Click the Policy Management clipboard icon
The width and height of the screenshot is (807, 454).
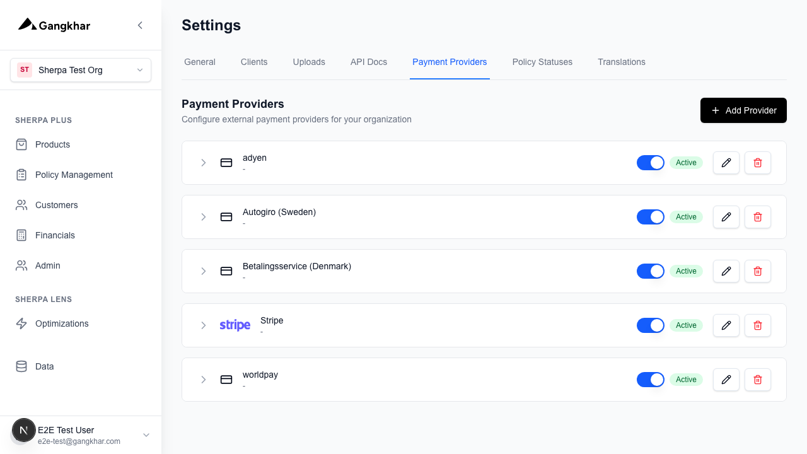click(x=21, y=175)
